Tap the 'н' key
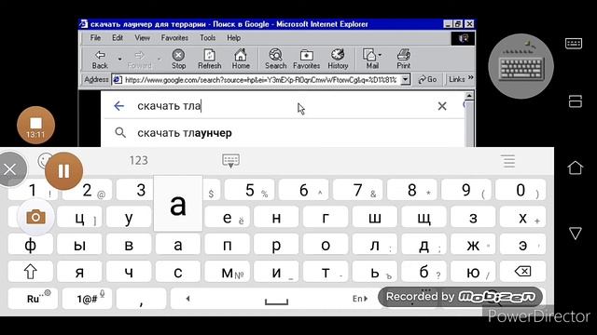597x335 pixels. pos(276,217)
